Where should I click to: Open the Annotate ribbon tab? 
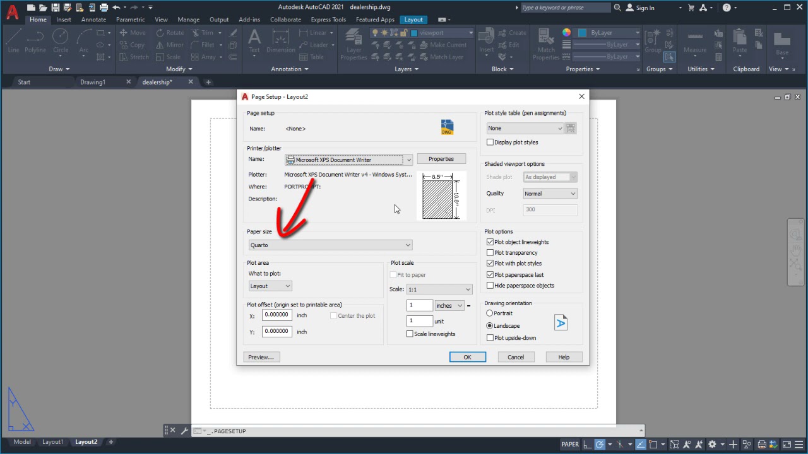point(93,20)
